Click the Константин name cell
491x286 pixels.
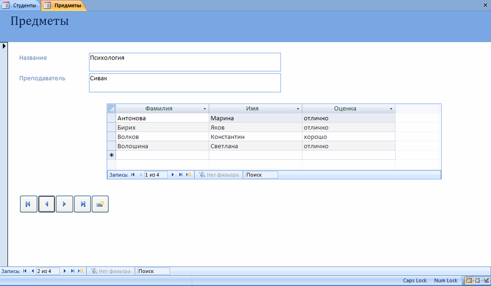point(256,136)
